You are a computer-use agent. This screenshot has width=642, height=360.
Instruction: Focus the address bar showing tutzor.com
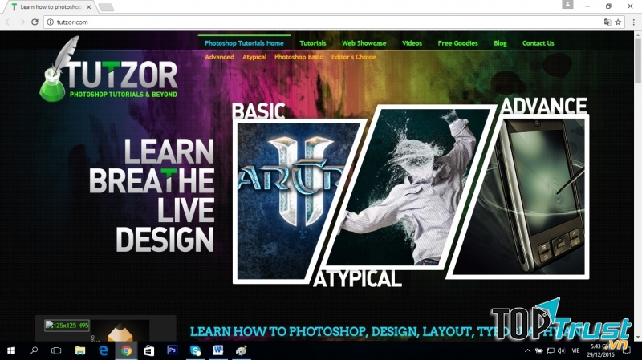point(323,22)
